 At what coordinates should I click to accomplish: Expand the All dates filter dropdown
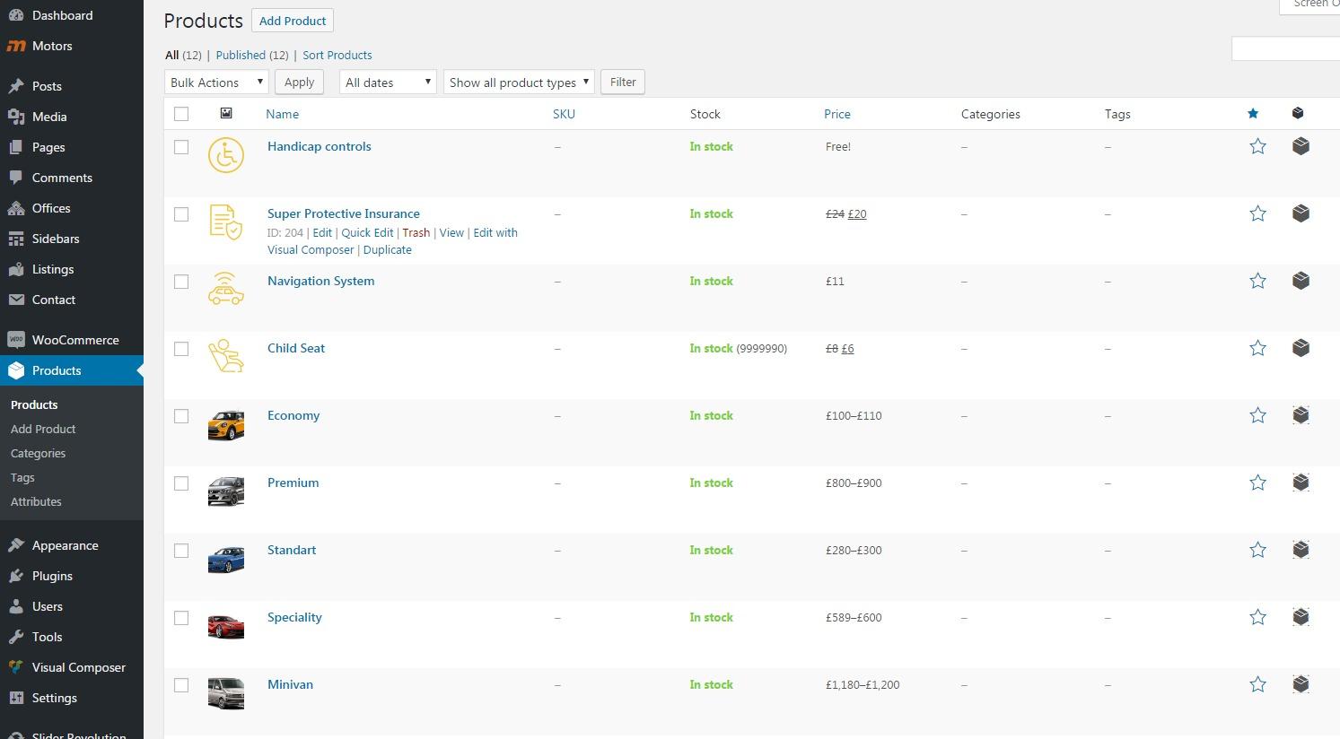point(388,83)
